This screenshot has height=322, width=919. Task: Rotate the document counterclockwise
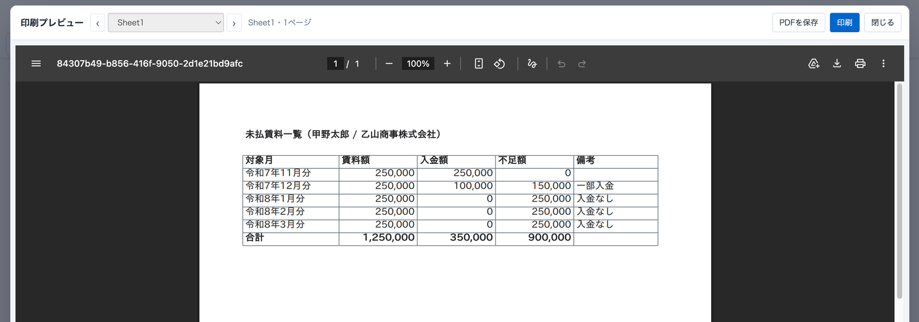tap(500, 64)
